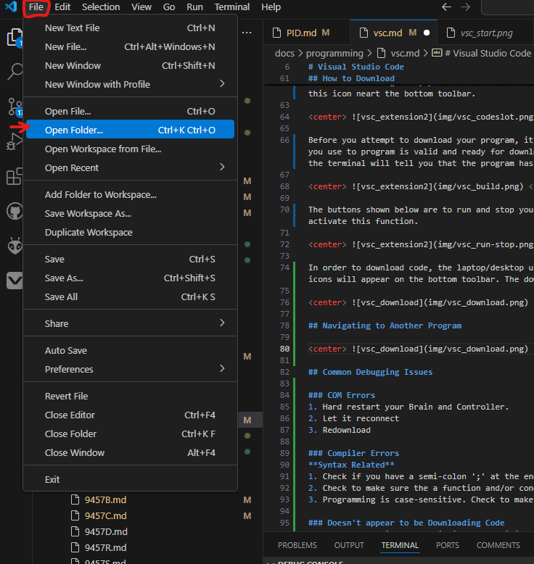Screen dimensions: 534x564
Task: Switch to the vsc_start.png tab
Action: 485,33
